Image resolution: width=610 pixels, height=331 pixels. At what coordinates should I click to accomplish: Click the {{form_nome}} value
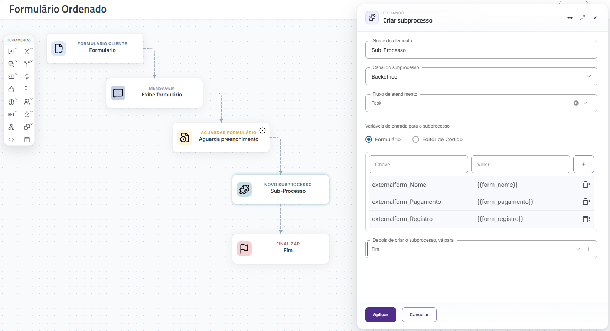pyautogui.click(x=498, y=185)
